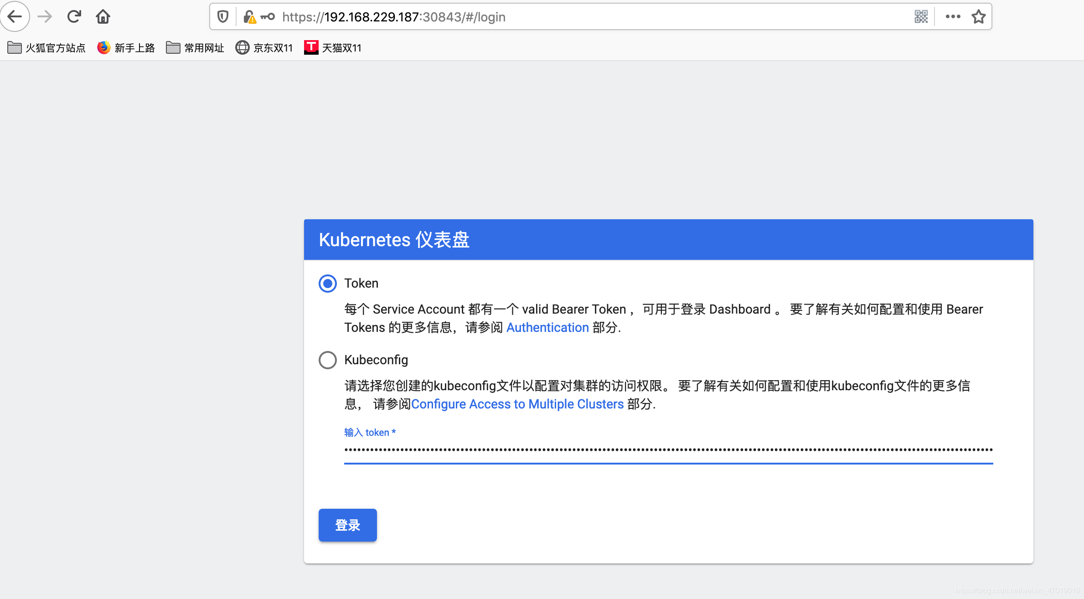Click the forward navigation arrow

click(45, 17)
